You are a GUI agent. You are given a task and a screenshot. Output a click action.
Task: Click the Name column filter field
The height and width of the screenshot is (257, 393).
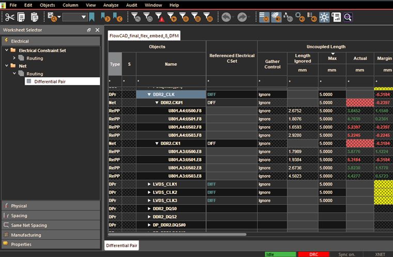[x=171, y=81]
